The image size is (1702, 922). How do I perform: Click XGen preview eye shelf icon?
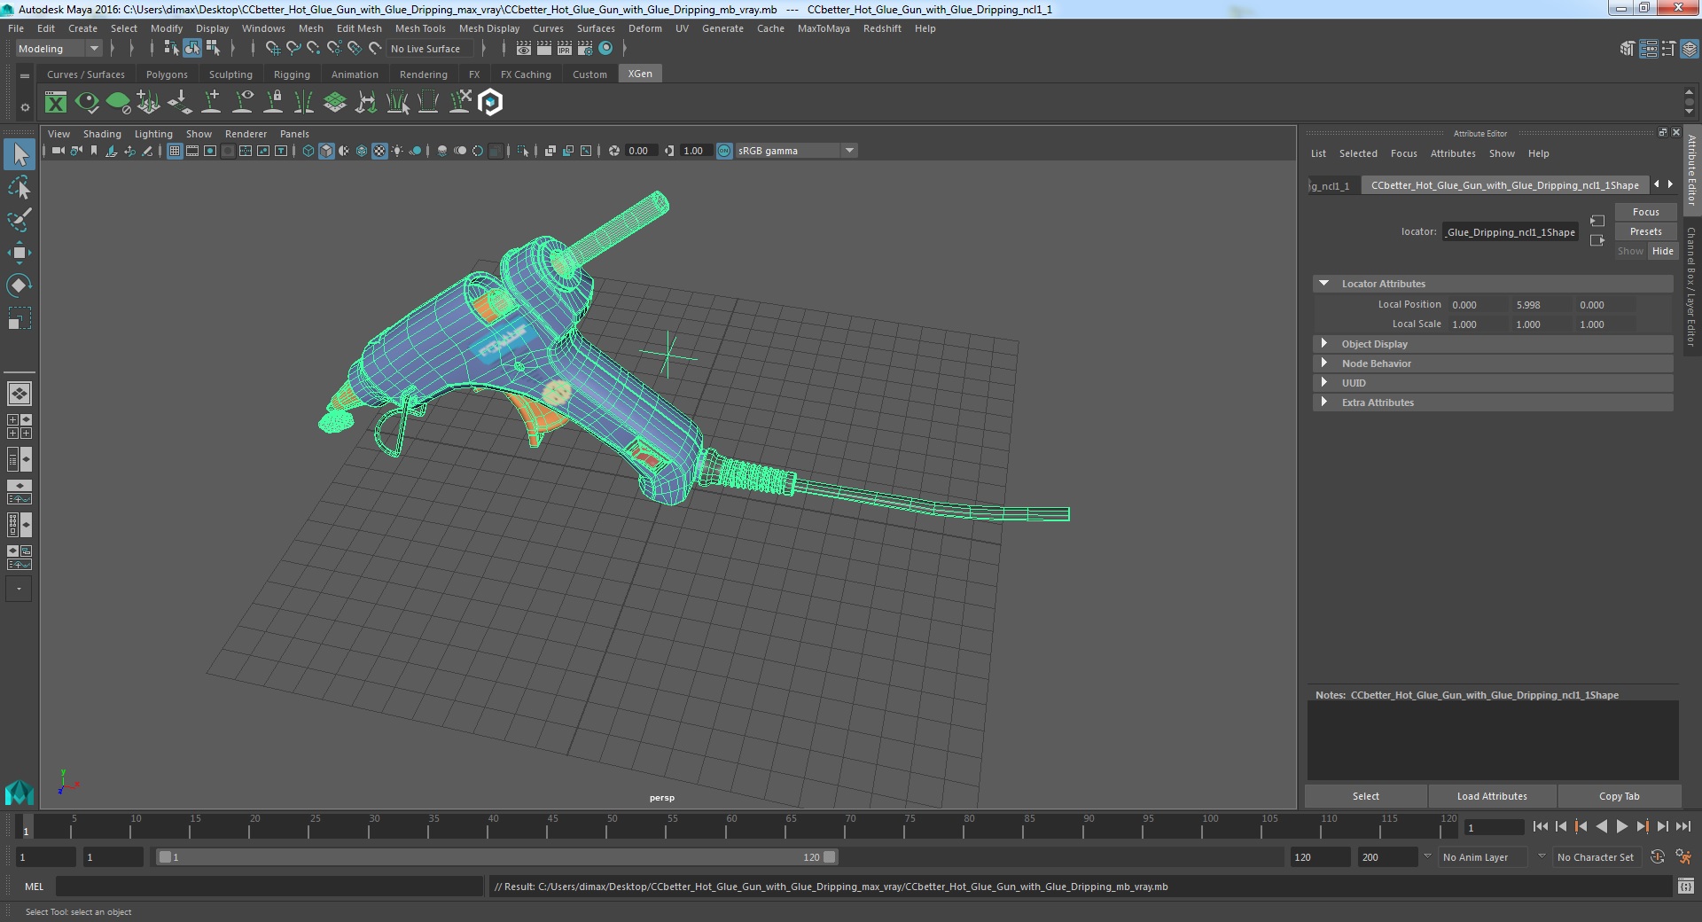pos(87,103)
